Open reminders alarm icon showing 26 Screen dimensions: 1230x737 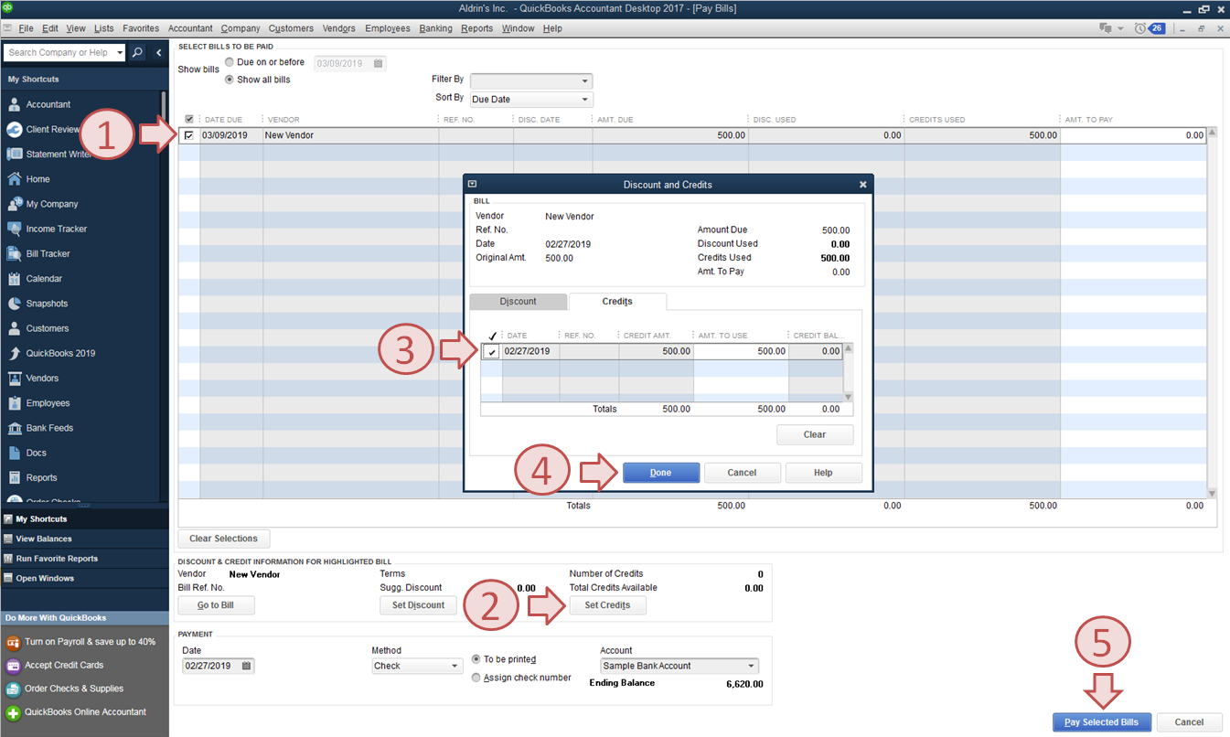coord(1150,28)
